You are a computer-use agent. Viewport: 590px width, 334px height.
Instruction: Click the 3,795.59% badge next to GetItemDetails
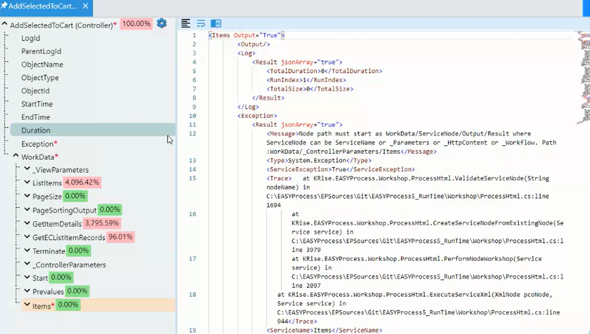pos(101,223)
